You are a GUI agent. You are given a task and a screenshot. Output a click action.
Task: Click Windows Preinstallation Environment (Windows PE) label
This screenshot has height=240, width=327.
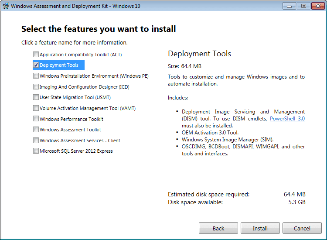[94, 76]
